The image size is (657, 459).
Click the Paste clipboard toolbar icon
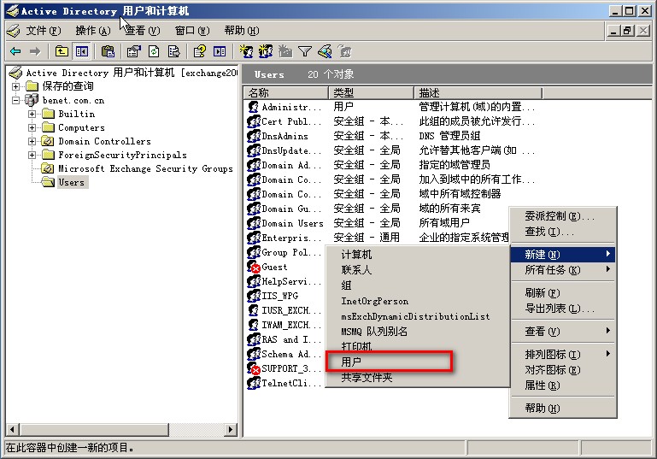click(x=109, y=51)
